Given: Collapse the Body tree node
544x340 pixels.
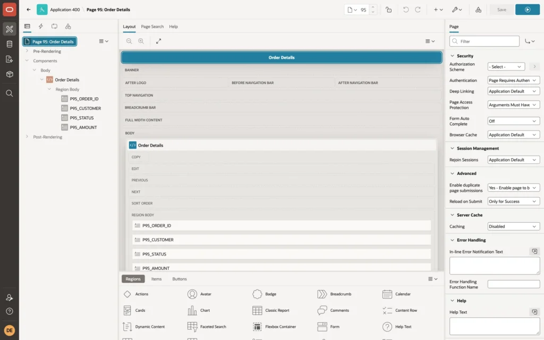Looking at the screenshot, I should [x=35, y=70].
